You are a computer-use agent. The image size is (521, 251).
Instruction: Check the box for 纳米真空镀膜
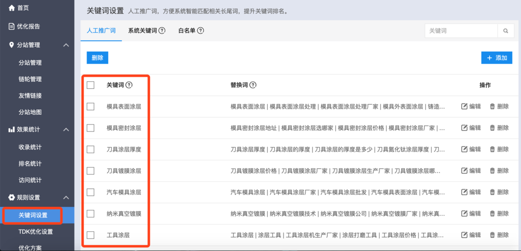click(91, 213)
